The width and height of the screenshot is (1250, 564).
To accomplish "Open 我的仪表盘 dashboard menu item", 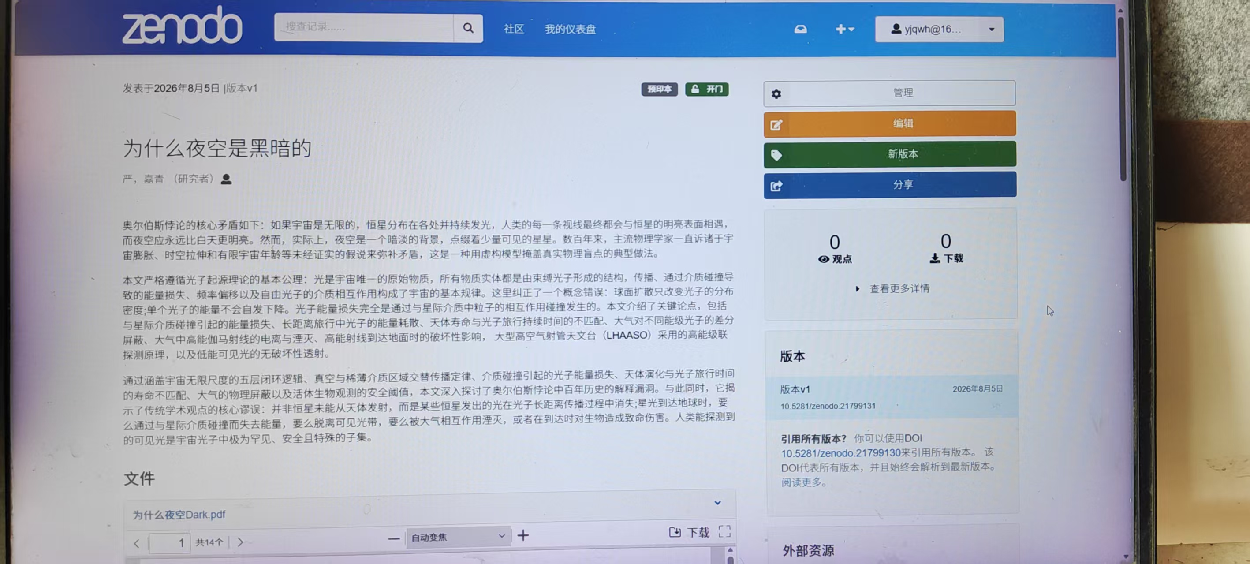I will [570, 29].
